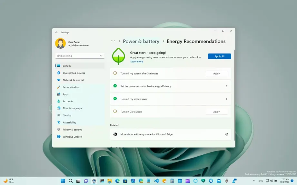Expand Set the power mode row chevron

click(x=226, y=86)
